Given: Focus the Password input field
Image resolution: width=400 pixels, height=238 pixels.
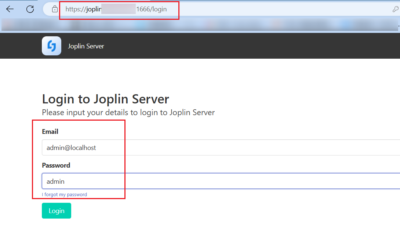Looking at the screenshot, I should (x=220, y=181).
